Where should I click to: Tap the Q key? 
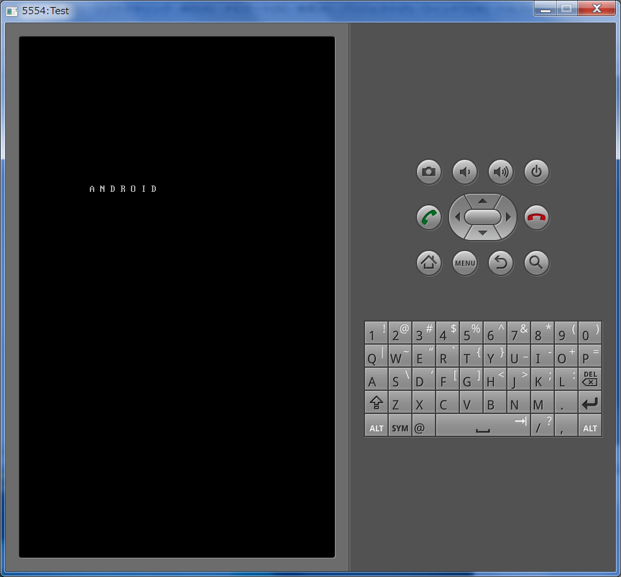click(376, 356)
